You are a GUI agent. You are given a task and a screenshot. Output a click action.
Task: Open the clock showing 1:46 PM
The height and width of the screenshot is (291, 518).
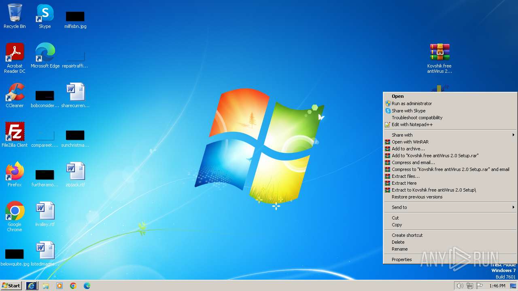(497, 286)
